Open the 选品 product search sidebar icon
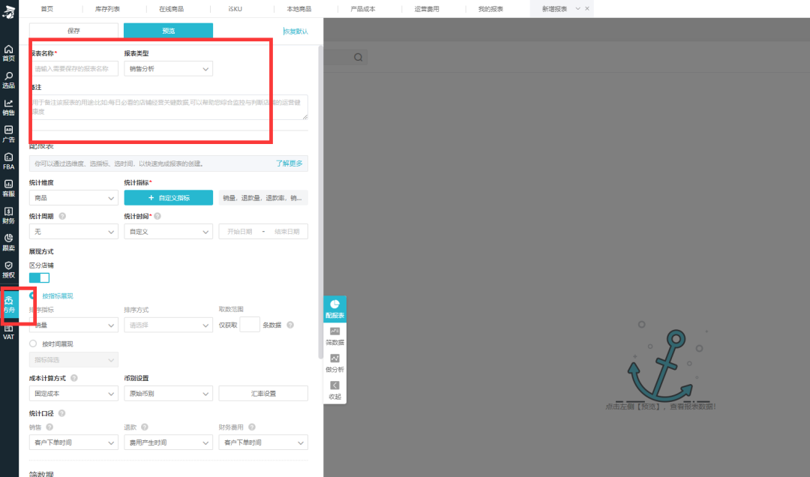The image size is (810, 477). point(9,80)
